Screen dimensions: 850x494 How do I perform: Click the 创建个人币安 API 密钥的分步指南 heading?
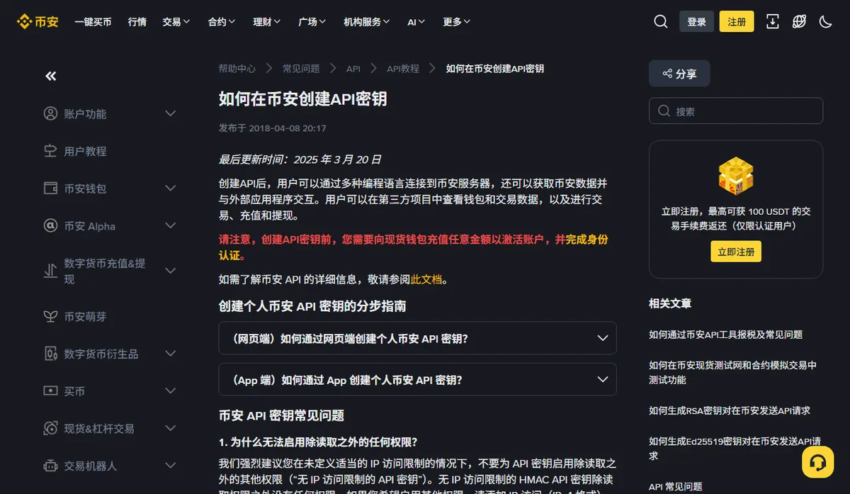tap(312, 306)
